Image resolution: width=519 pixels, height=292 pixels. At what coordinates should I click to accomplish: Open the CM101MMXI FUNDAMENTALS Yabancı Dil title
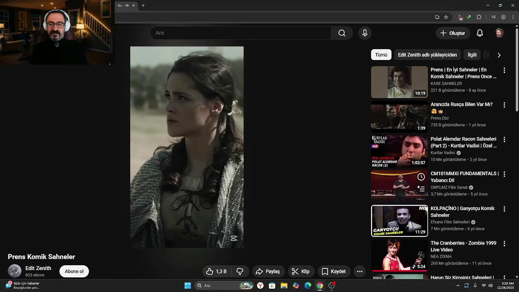465,177
